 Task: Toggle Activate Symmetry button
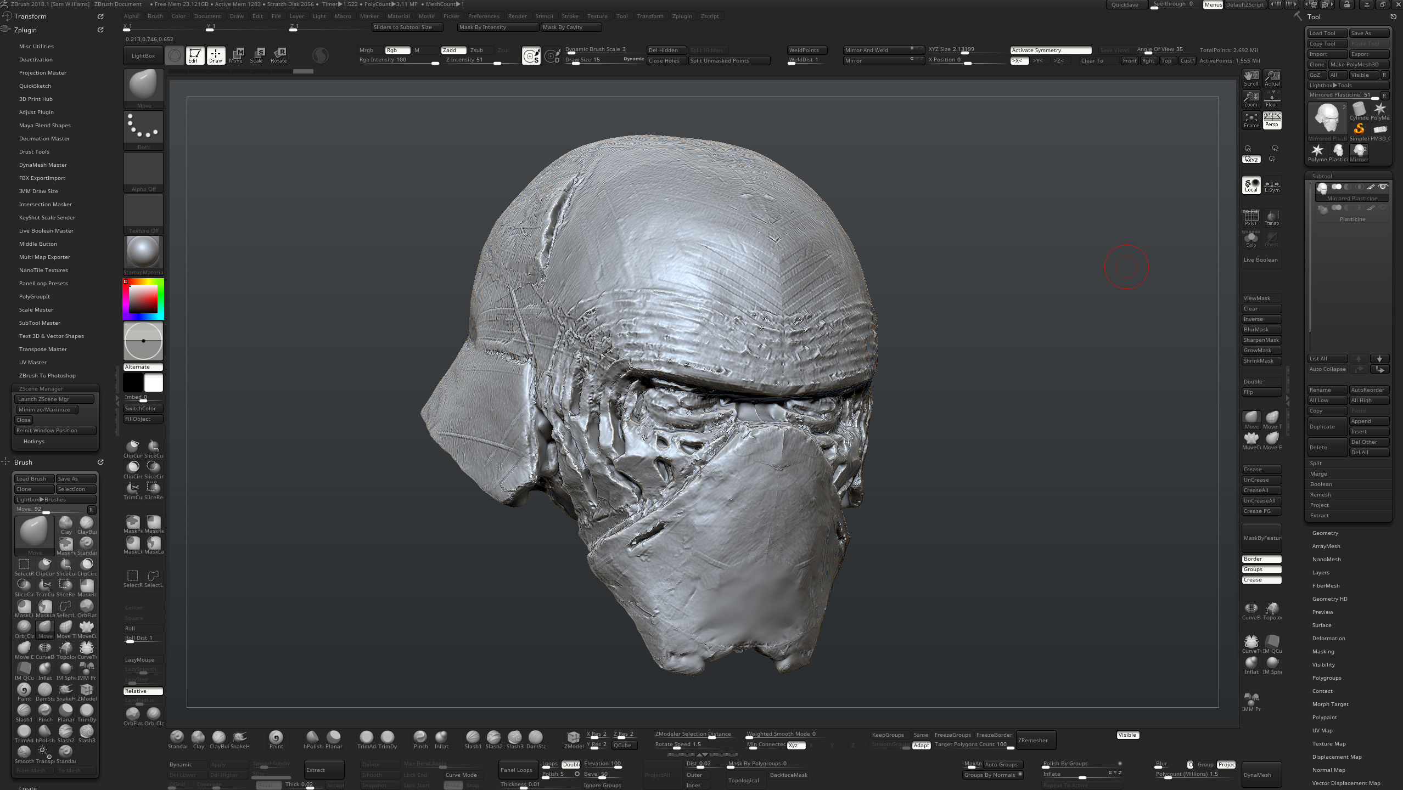[x=1051, y=50]
